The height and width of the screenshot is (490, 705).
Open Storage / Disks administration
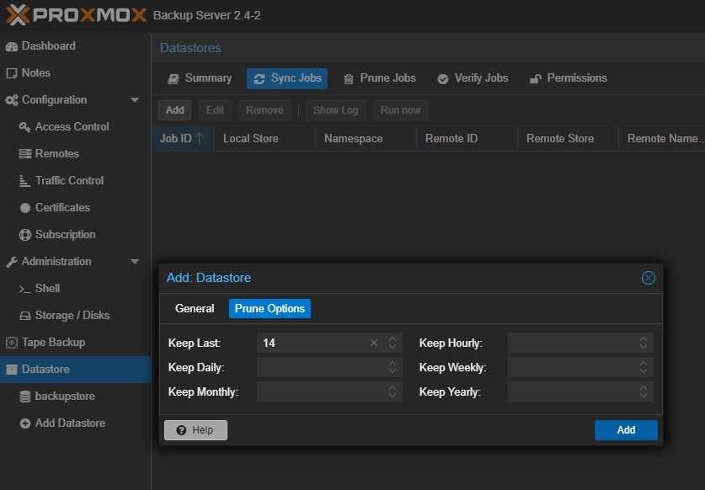72,316
